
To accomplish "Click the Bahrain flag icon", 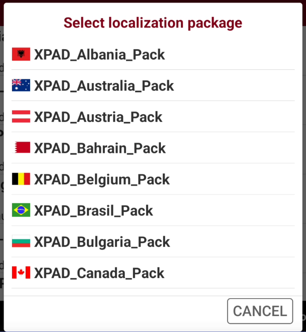I will tap(21, 148).
